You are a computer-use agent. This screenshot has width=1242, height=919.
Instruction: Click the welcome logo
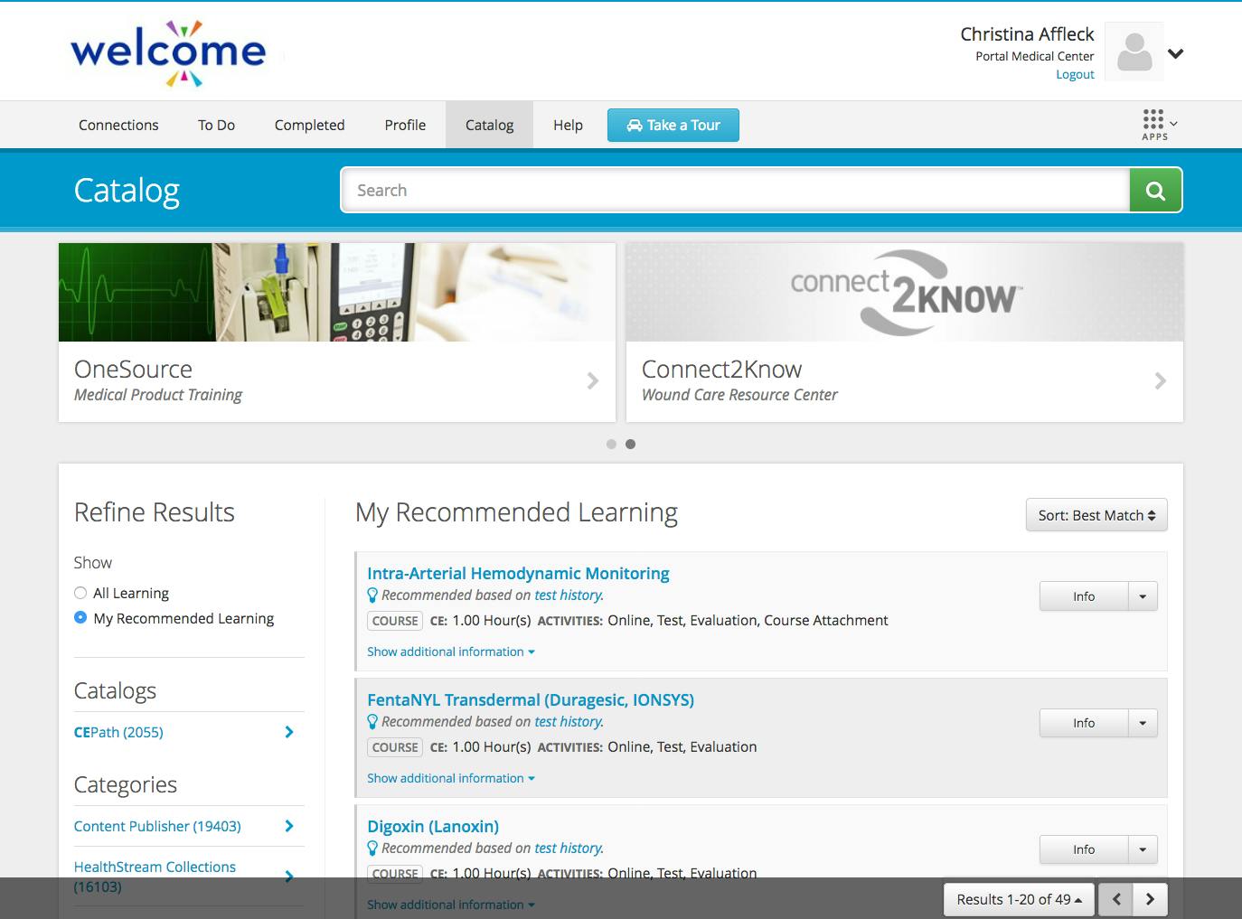tap(168, 51)
